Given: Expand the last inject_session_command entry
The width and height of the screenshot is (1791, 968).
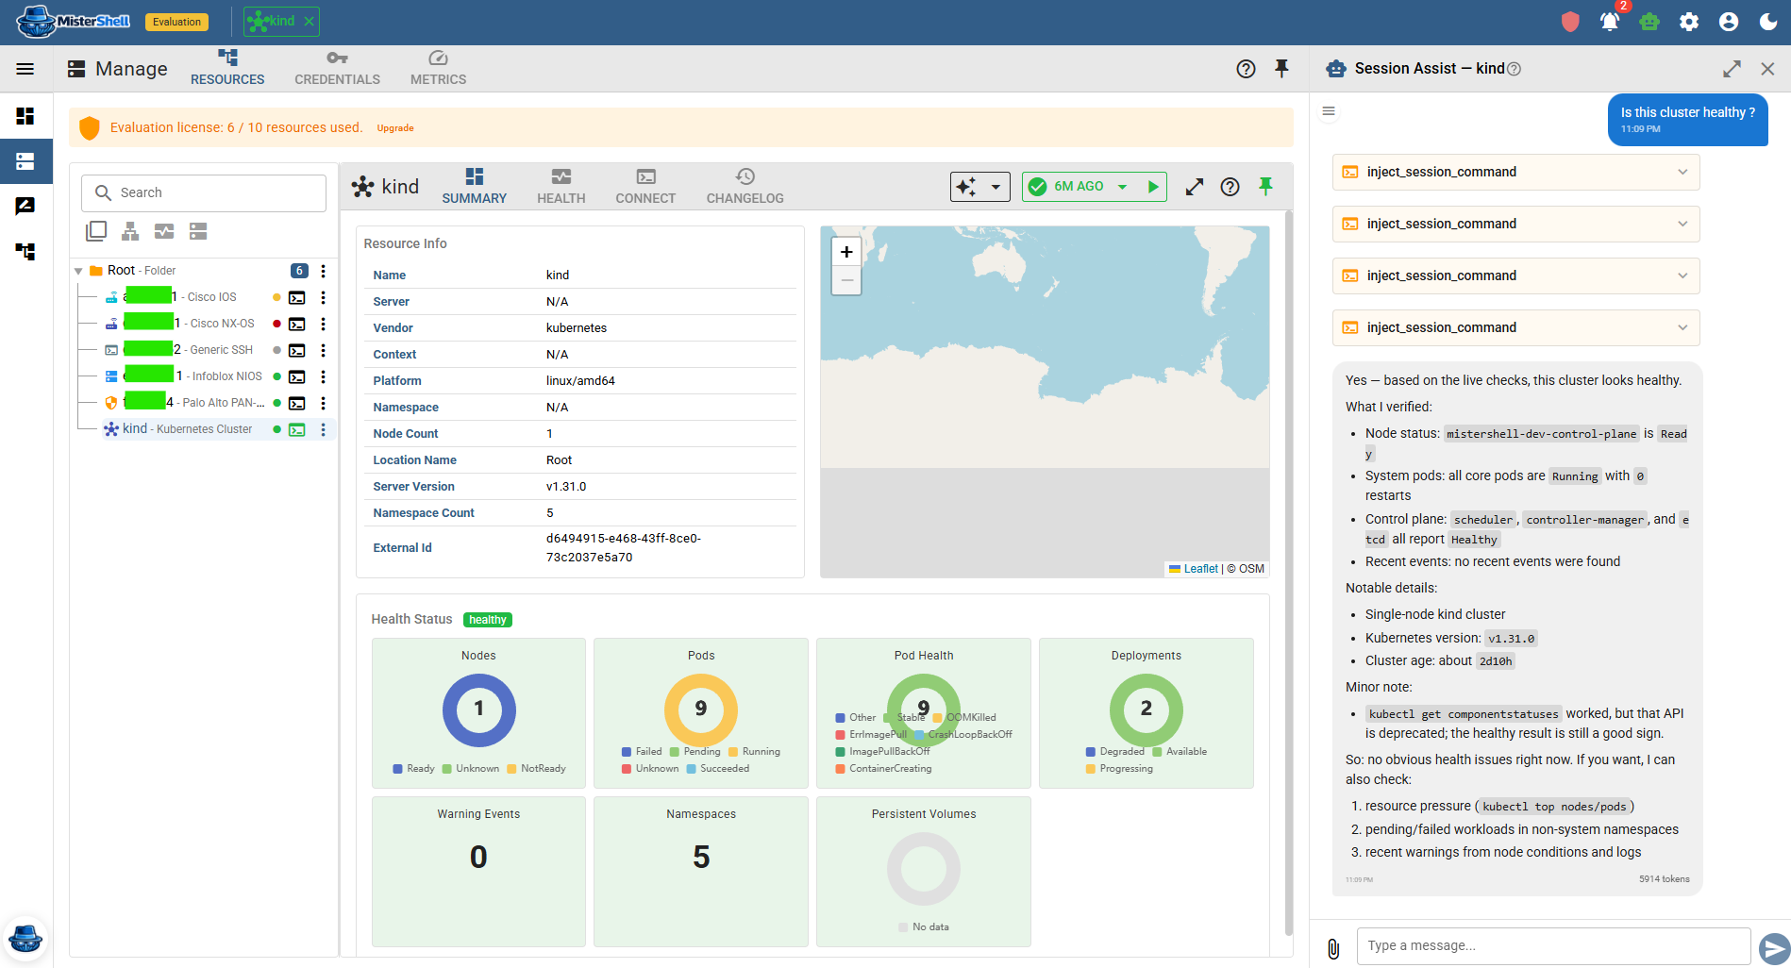Looking at the screenshot, I should coord(1515,327).
